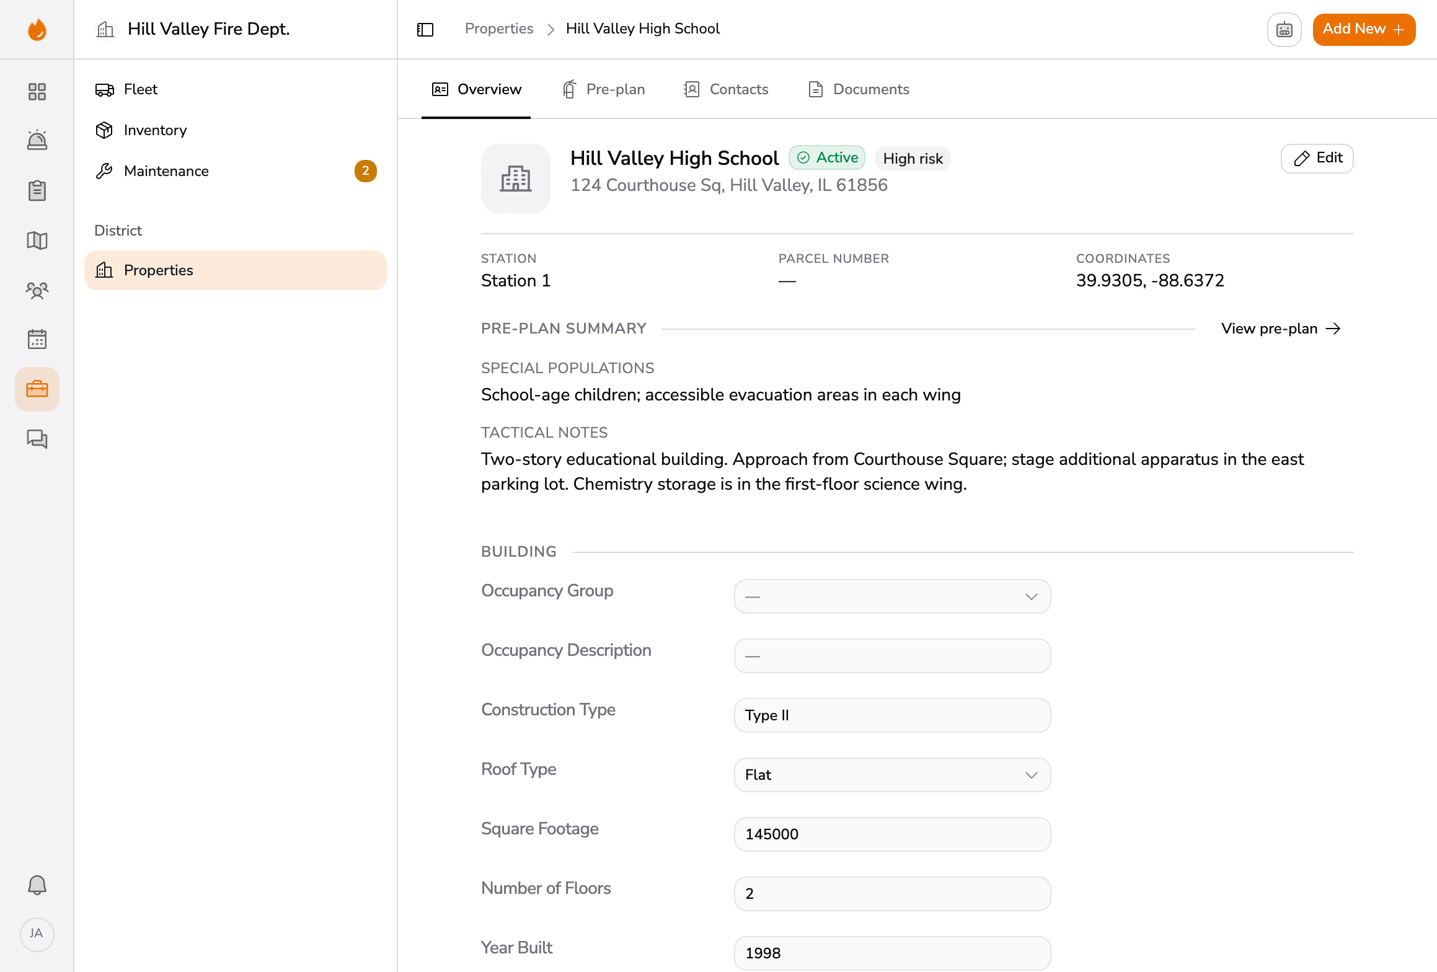Click the High risk tag
Image resolution: width=1437 pixels, height=972 pixels.
click(913, 159)
